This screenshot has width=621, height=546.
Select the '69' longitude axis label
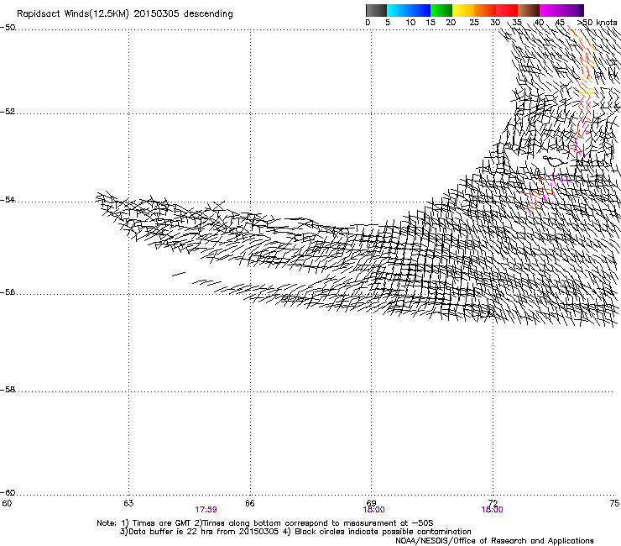click(372, 503)
